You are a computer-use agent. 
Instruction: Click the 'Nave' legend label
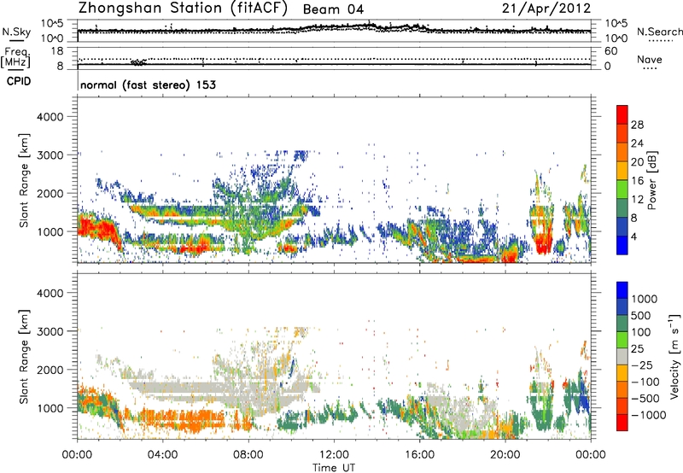point(650,59)
